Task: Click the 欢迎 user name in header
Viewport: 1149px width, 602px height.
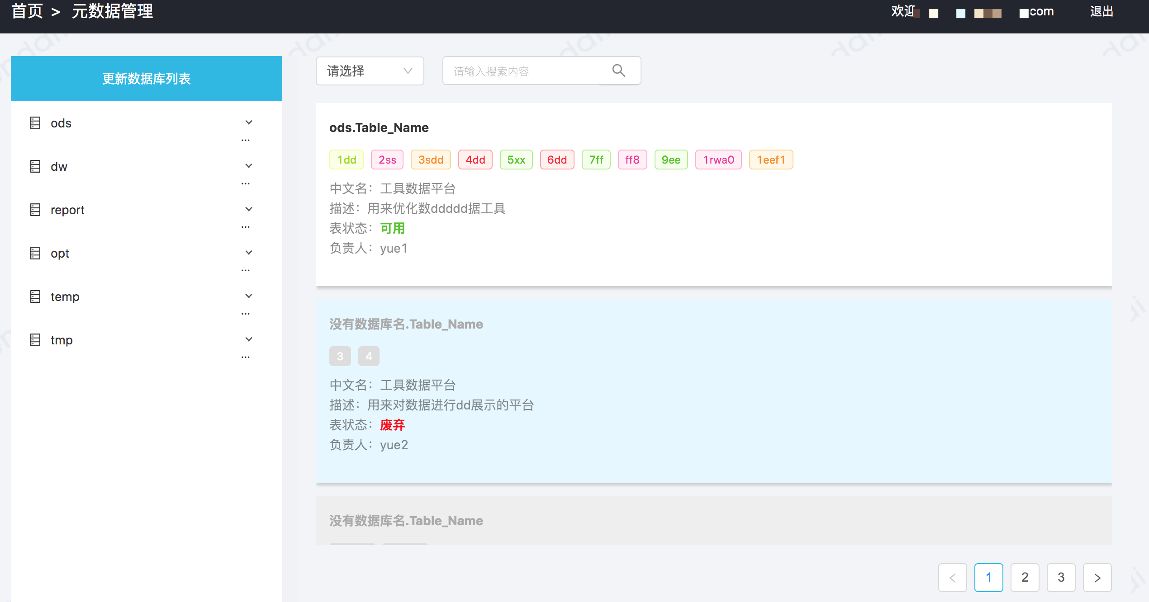Action: (x=973, y=12)
